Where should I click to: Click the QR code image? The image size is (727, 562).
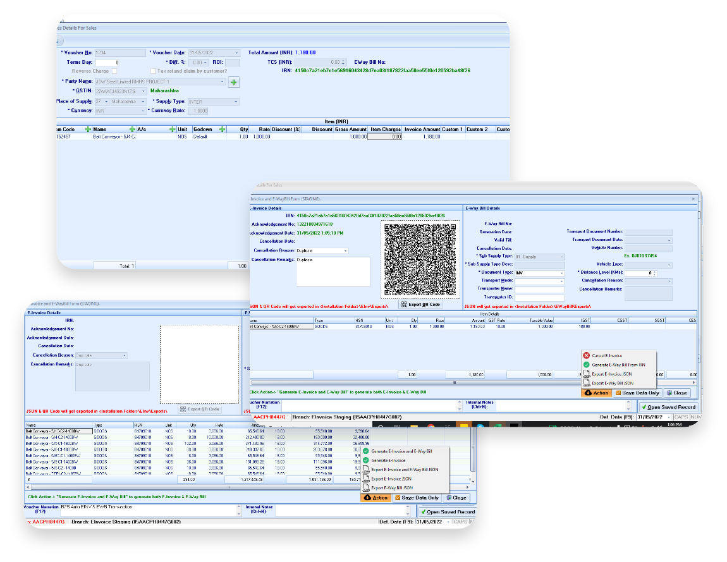[420, 260]
